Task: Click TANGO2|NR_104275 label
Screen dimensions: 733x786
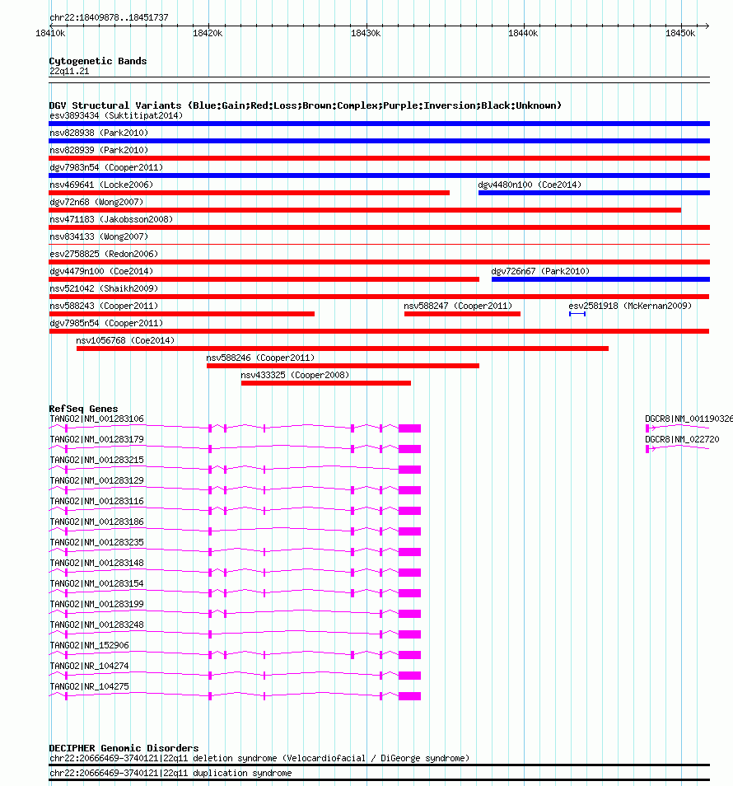Action: point(89,687)
